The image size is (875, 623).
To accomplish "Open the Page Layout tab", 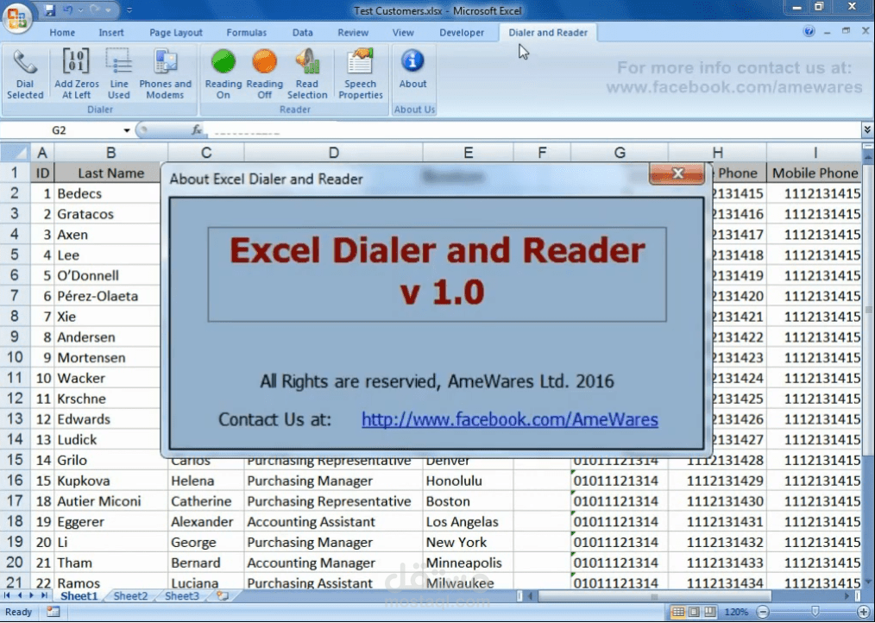I will coord(176,33).
